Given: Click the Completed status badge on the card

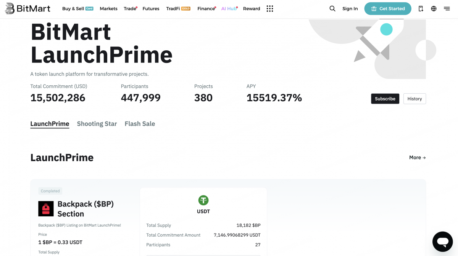Looking at the screenshot, I should point(50,191).
